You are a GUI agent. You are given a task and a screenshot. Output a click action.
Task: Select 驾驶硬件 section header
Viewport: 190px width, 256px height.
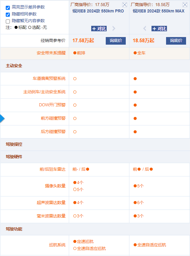14,157
